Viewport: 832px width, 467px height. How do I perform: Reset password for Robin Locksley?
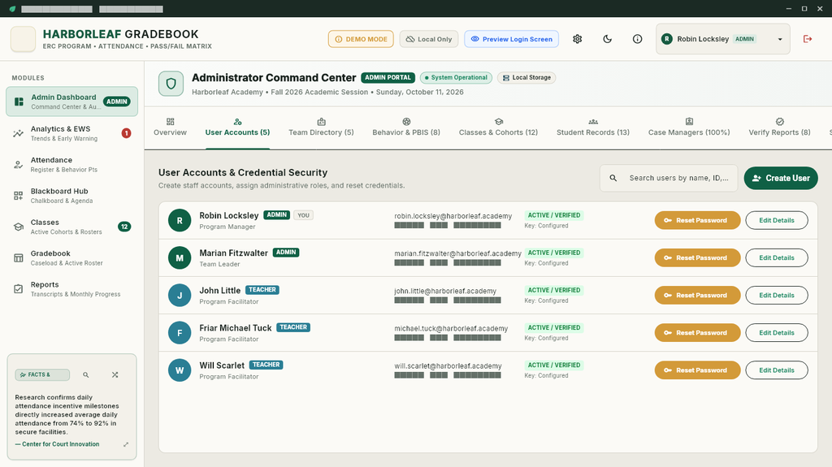pos(697,220)
